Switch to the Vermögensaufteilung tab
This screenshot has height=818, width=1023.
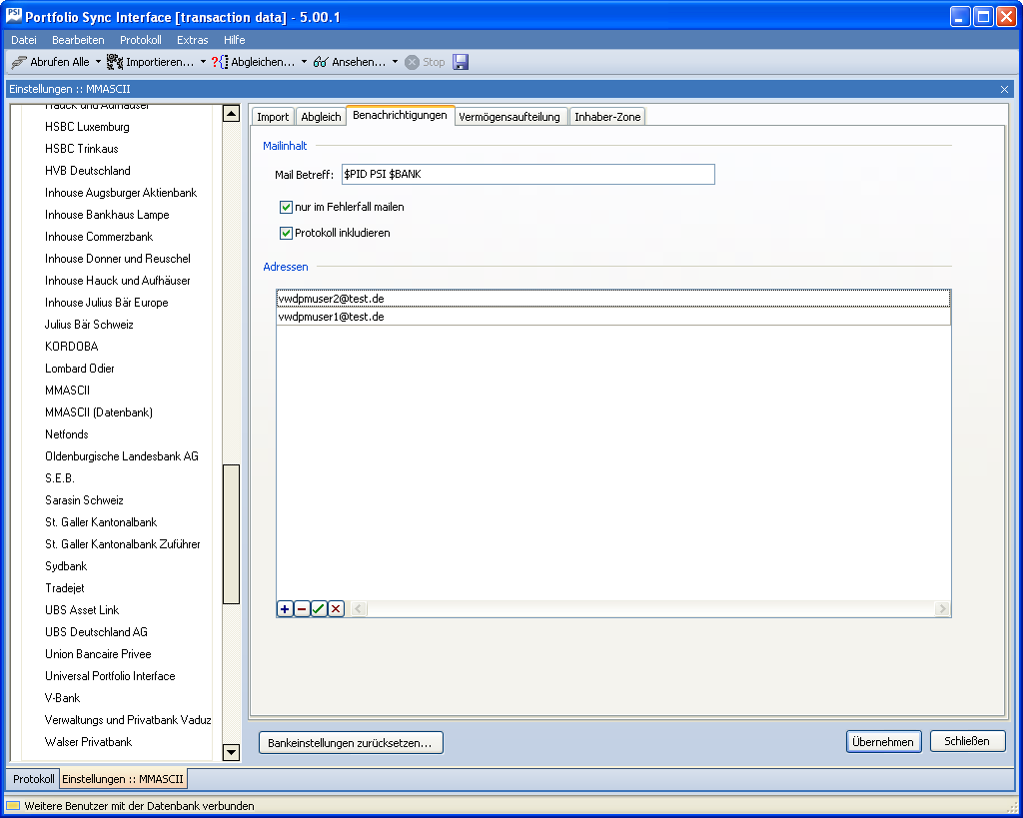point(510,117)
